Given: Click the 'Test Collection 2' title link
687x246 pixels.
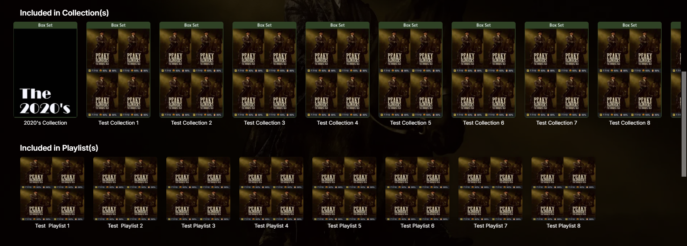Looking at the screenshot, I should pyautogui.click(x=191, y=123).
